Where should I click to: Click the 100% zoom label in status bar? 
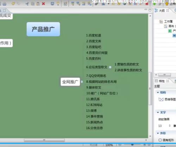tap(109, 145)
